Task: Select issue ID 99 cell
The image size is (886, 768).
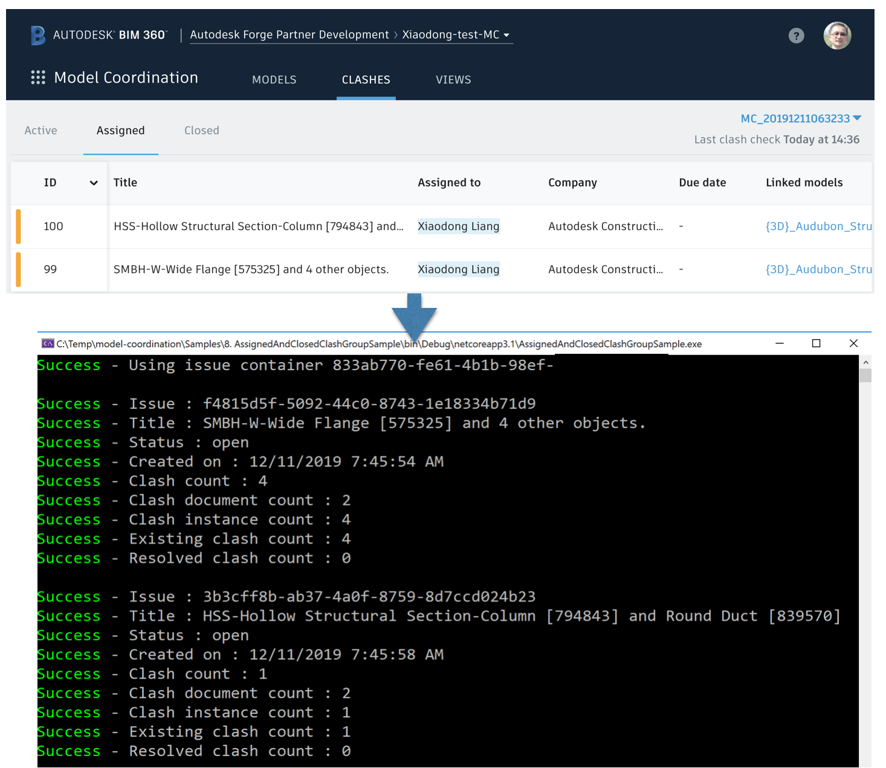Action: 50,269
